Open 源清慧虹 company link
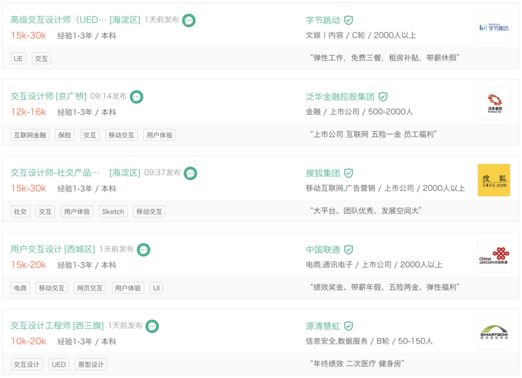Screen dimensions: 522x378 point(323,326)
